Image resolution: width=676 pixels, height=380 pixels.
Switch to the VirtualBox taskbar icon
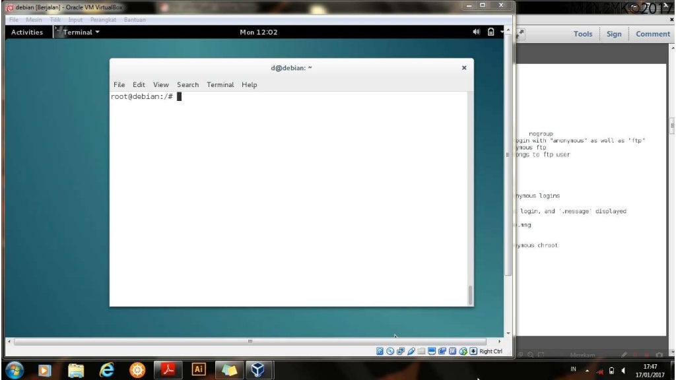pos(258,370)
